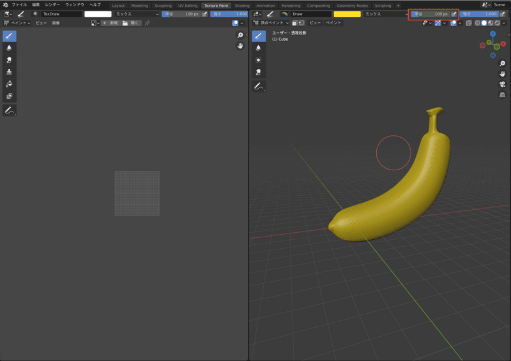Open the ファイル menu

pyautogui.click(x=19, y=5)
